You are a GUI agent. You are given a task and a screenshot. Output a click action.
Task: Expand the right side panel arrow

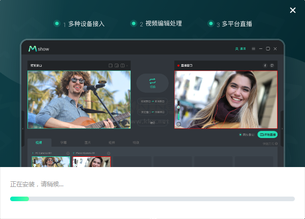click(282, 128)
